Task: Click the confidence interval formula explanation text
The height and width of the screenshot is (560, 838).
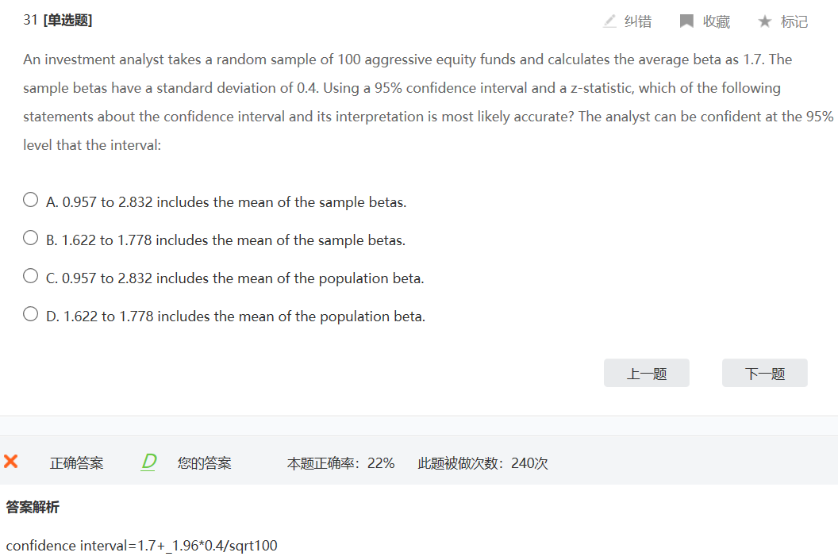Action: 142,546
